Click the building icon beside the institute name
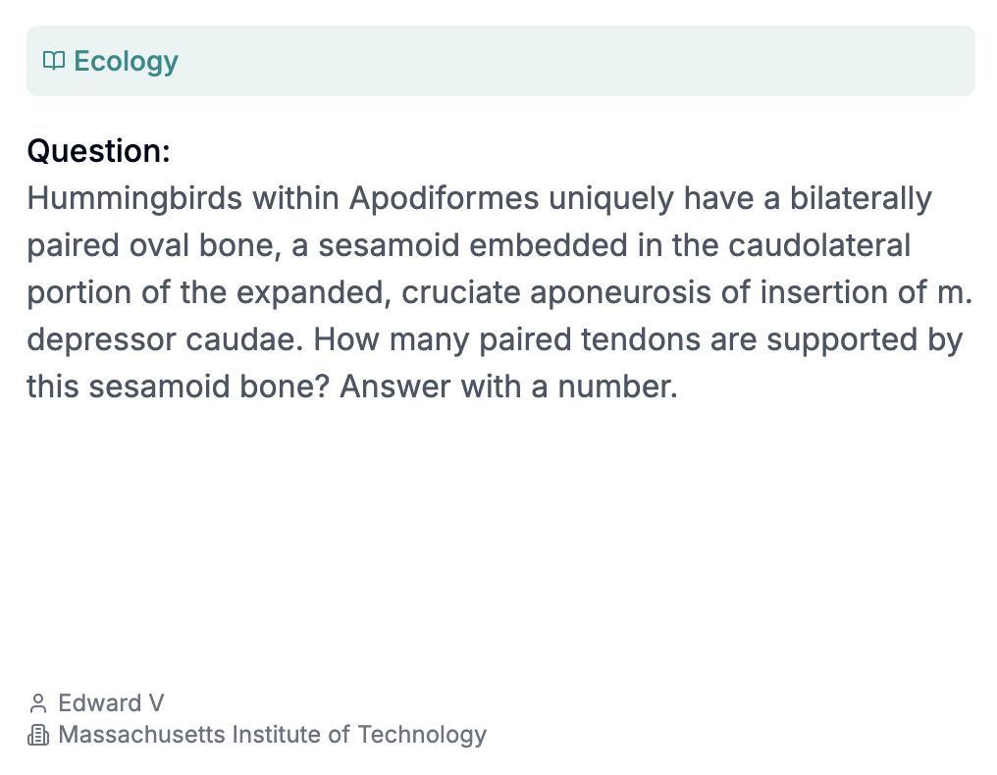The image size is (997, 775). (x=38, y=735)
